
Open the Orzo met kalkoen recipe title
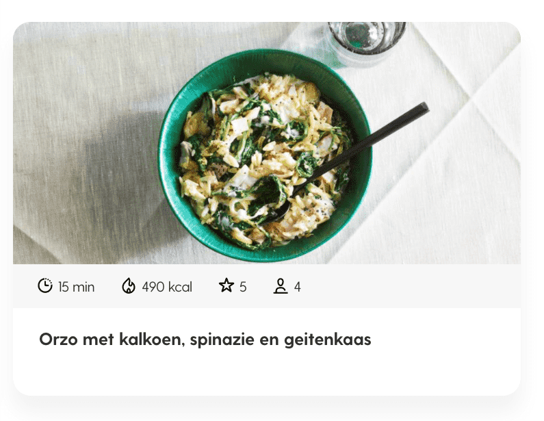click(205, 340)
